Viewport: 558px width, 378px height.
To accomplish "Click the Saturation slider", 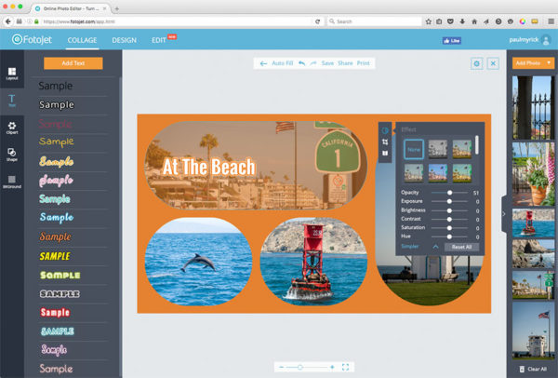I will (x=449, y=228).
